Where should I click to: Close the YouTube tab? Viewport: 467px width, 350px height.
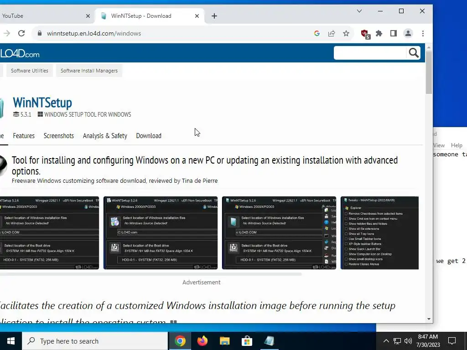pos(88,16)
